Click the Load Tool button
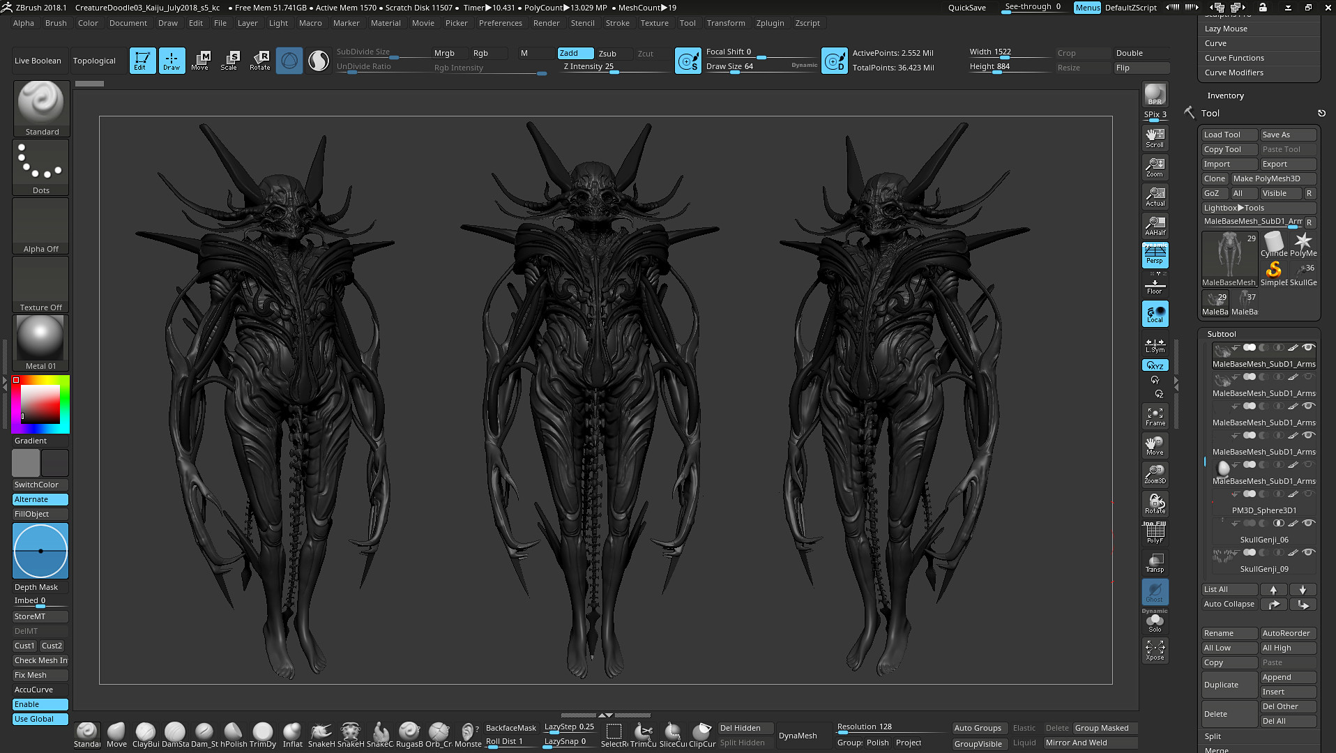 coord(1229,135)
